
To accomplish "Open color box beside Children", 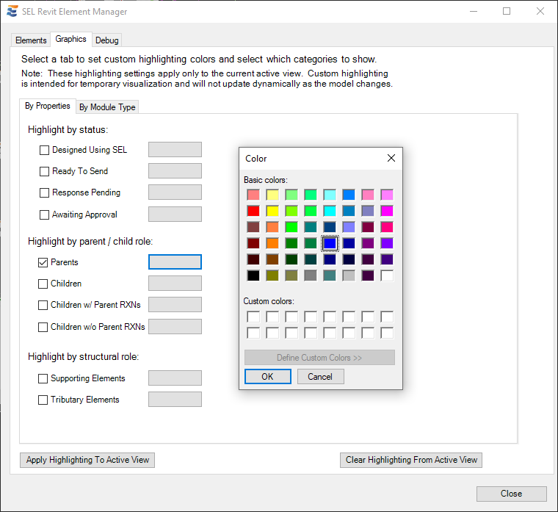I will click(175, 284).
